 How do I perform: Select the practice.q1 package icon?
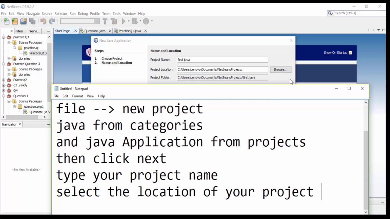tap(20, 48)
